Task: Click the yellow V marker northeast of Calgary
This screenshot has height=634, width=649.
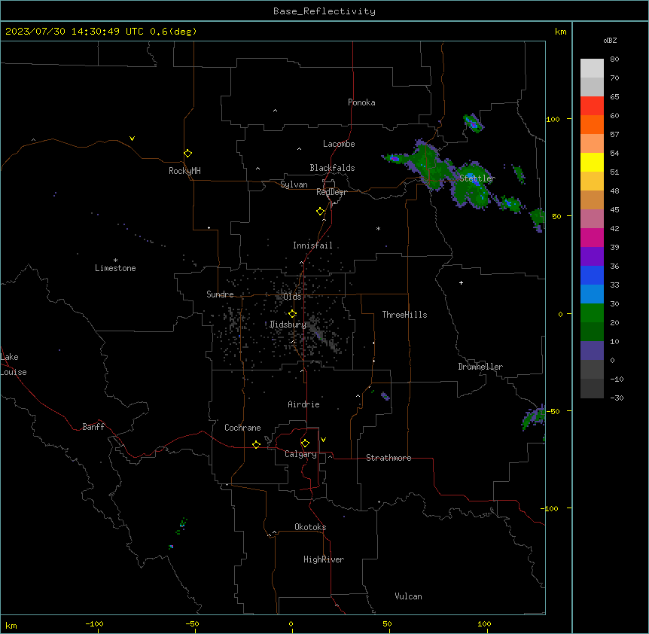Action: point(323,440)
